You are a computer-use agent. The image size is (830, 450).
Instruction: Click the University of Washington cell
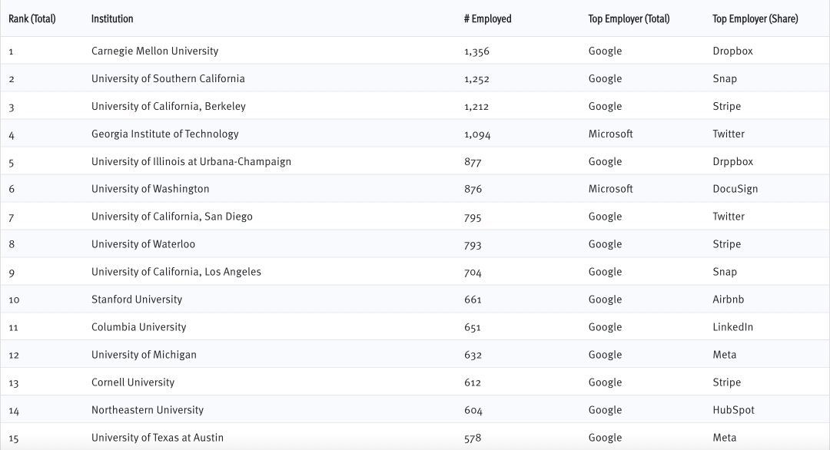pos(150,189)
